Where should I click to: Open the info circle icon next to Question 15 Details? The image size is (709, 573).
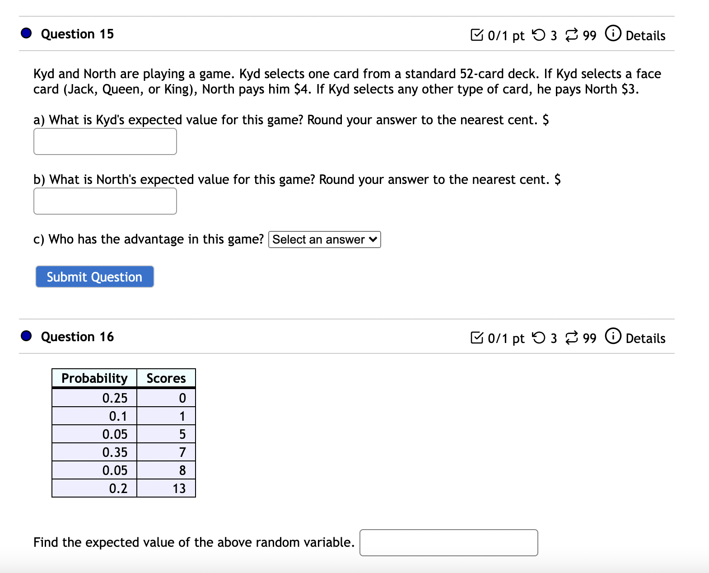coord(613,34)
